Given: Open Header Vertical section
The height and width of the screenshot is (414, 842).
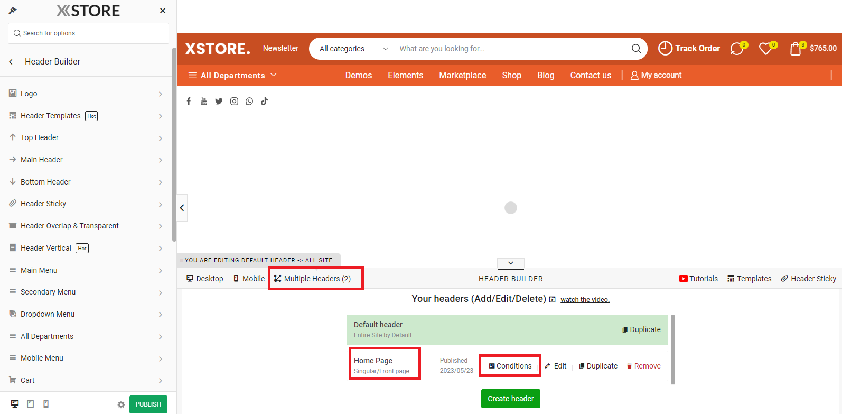Looking at the screenshot, I should (x=86, y=248).
